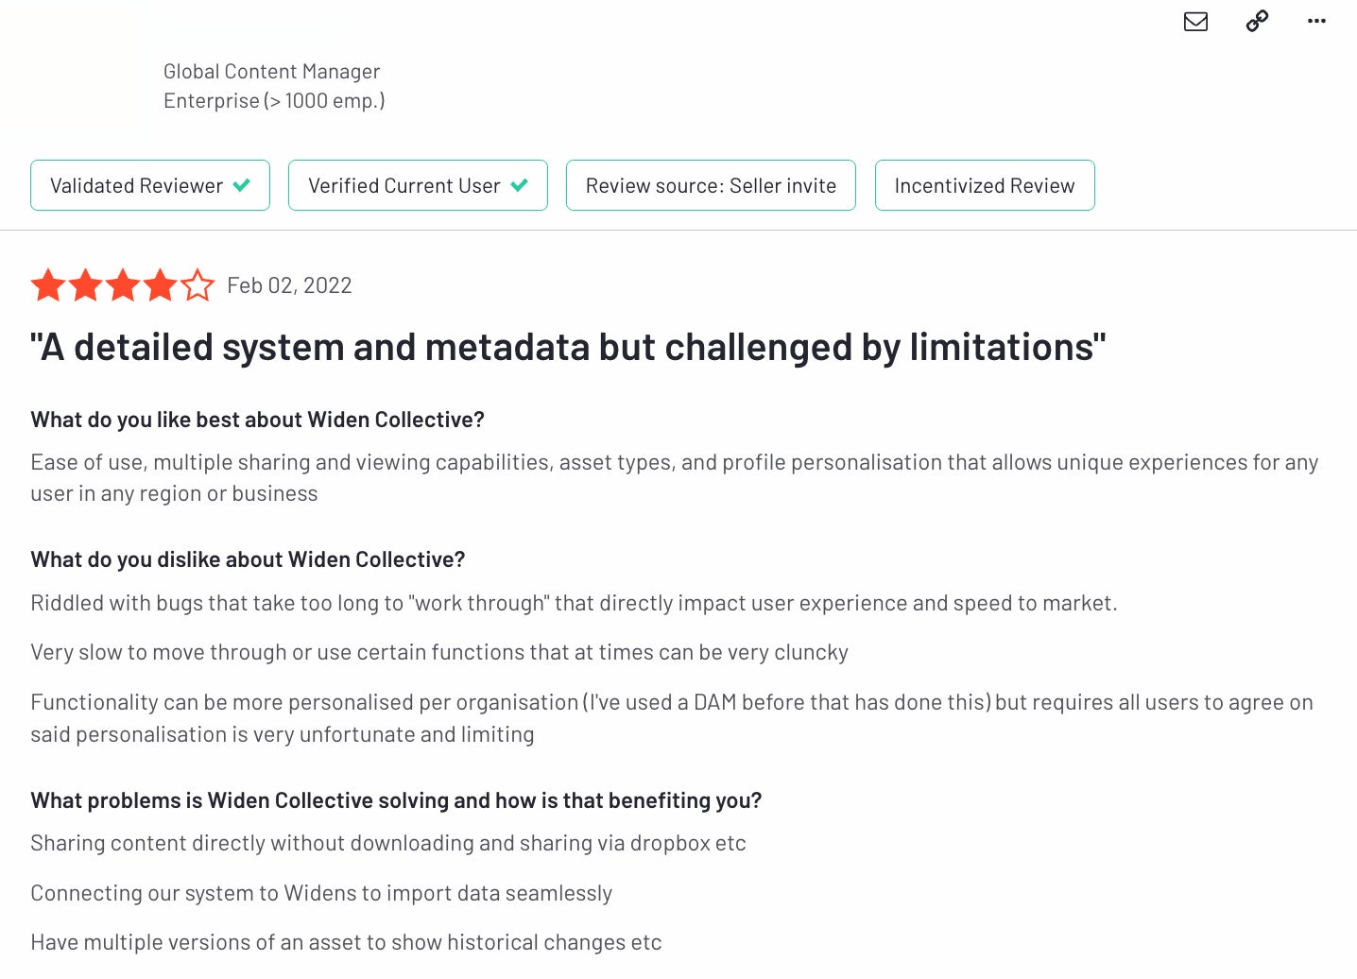Click the "dislike about Widen Collective" heading
This screenshot has height=979, width=1357.
(x=248, y=559)
